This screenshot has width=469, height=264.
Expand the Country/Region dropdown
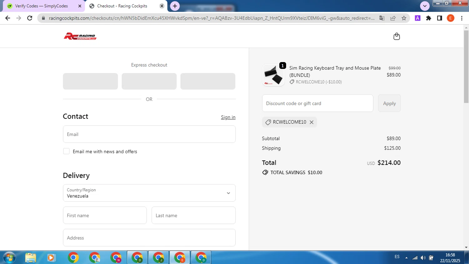(x=149, y=193)
